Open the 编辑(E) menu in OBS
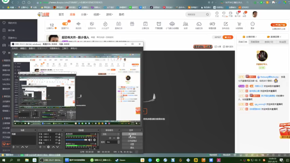The image size is (290, 163). coord(23,48)
